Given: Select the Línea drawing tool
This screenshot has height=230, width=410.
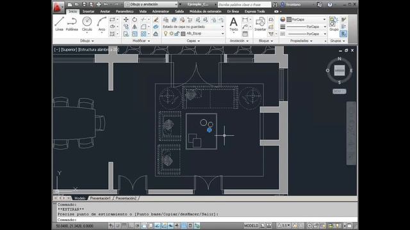Looking at the screenshot, I should tap(60, 24).
